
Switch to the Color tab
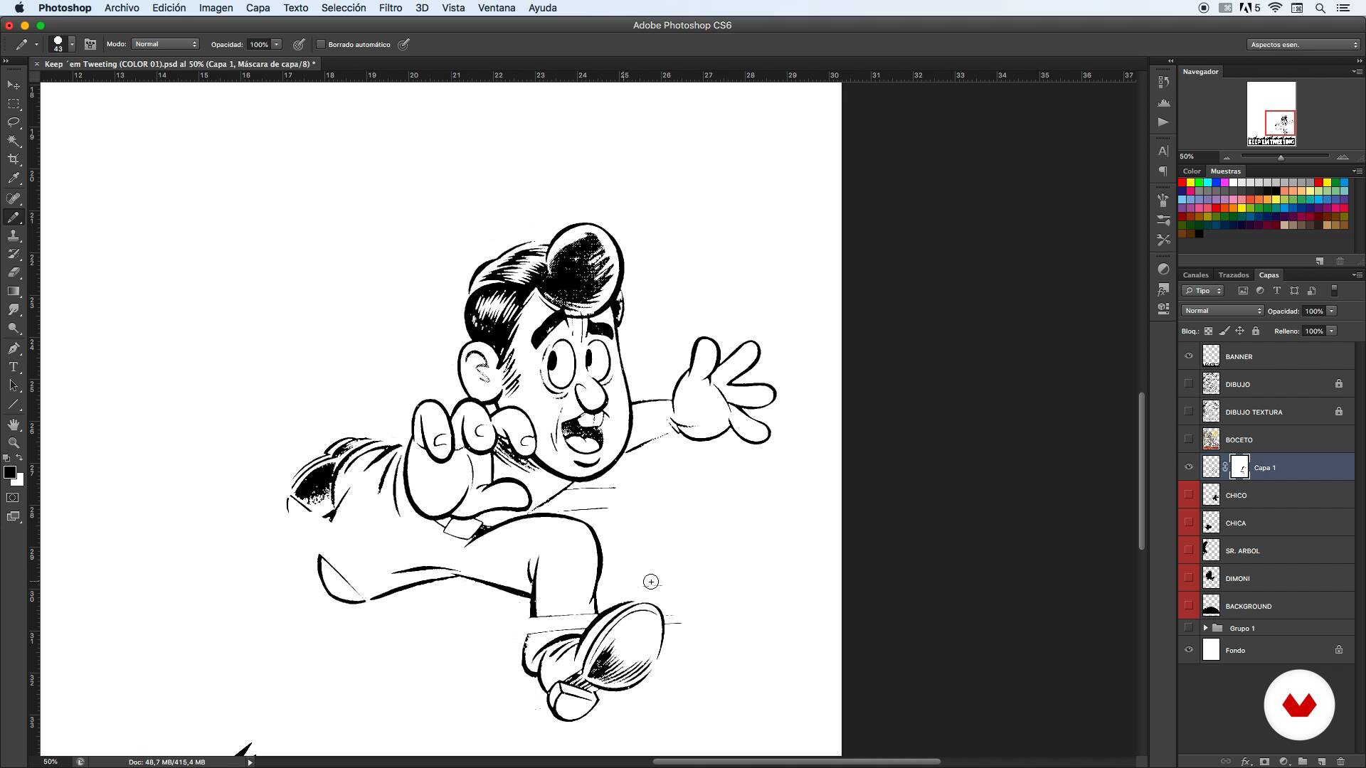pos(1192,171)
